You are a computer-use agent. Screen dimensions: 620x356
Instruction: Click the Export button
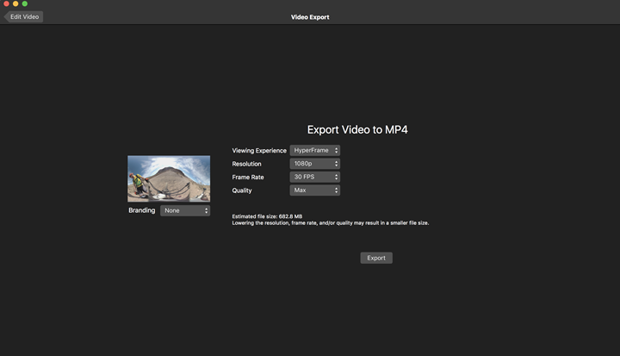point(376,258)
